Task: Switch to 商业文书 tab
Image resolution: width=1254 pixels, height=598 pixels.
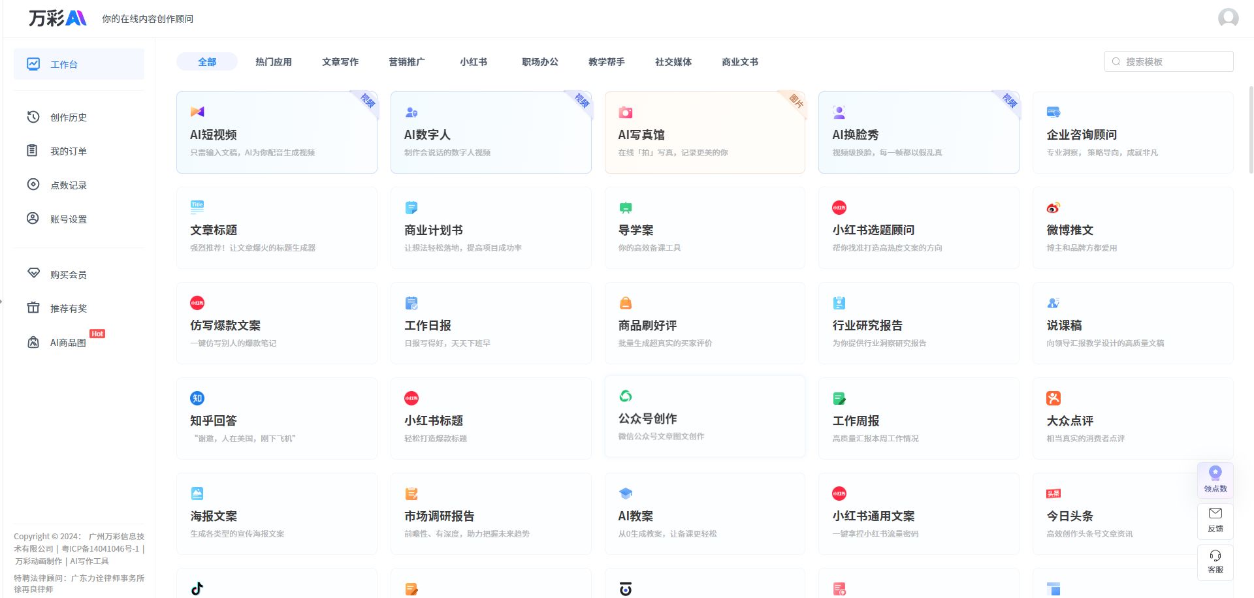Action: tap(740, 62)
